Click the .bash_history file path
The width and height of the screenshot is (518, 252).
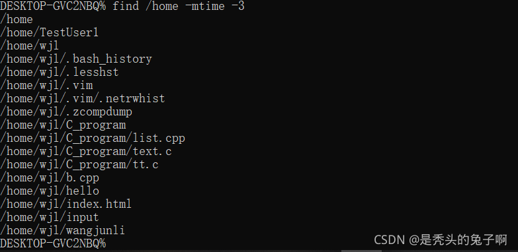coord(76,59)
